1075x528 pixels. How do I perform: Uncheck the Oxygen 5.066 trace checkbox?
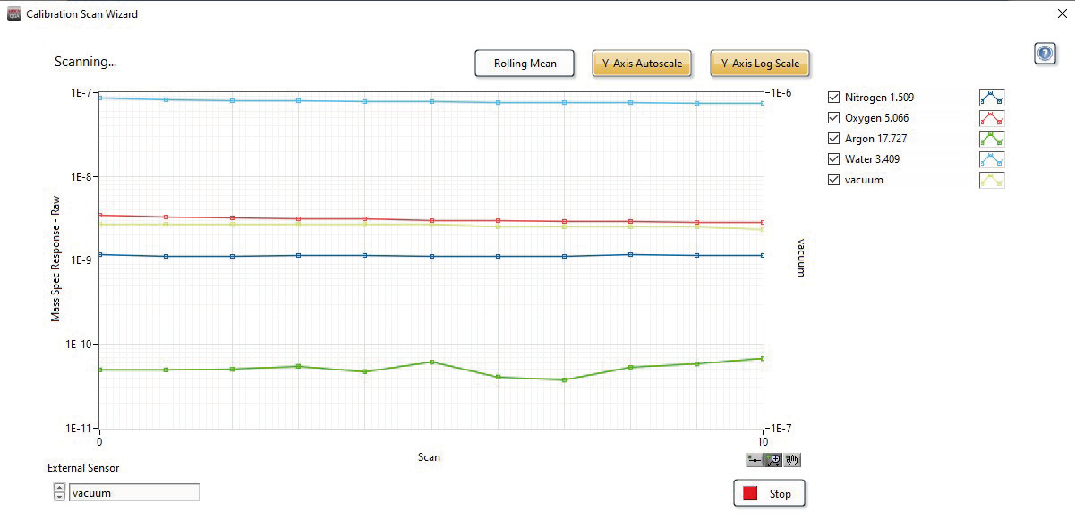click(834, 118)
